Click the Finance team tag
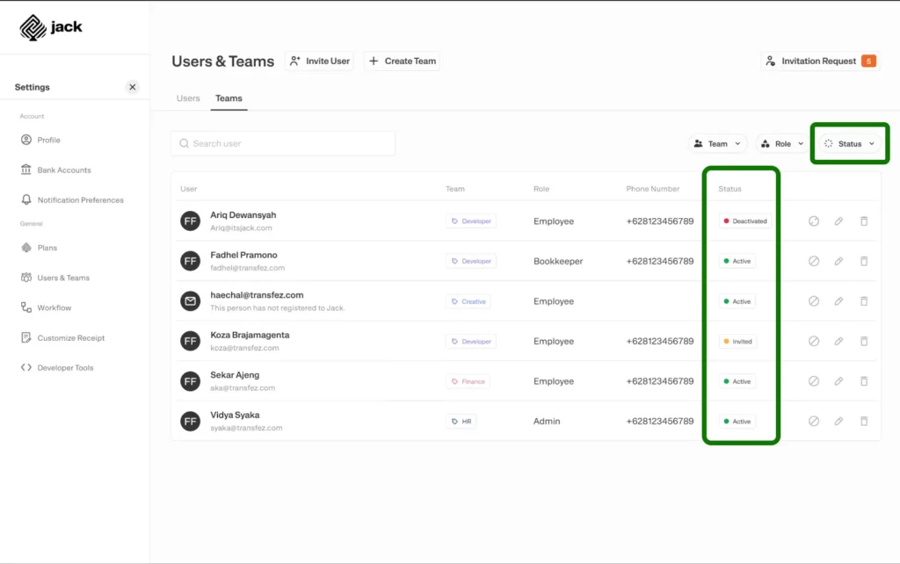 [468, 381]
